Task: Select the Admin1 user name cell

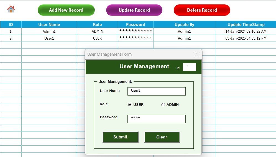Action: 49,31
